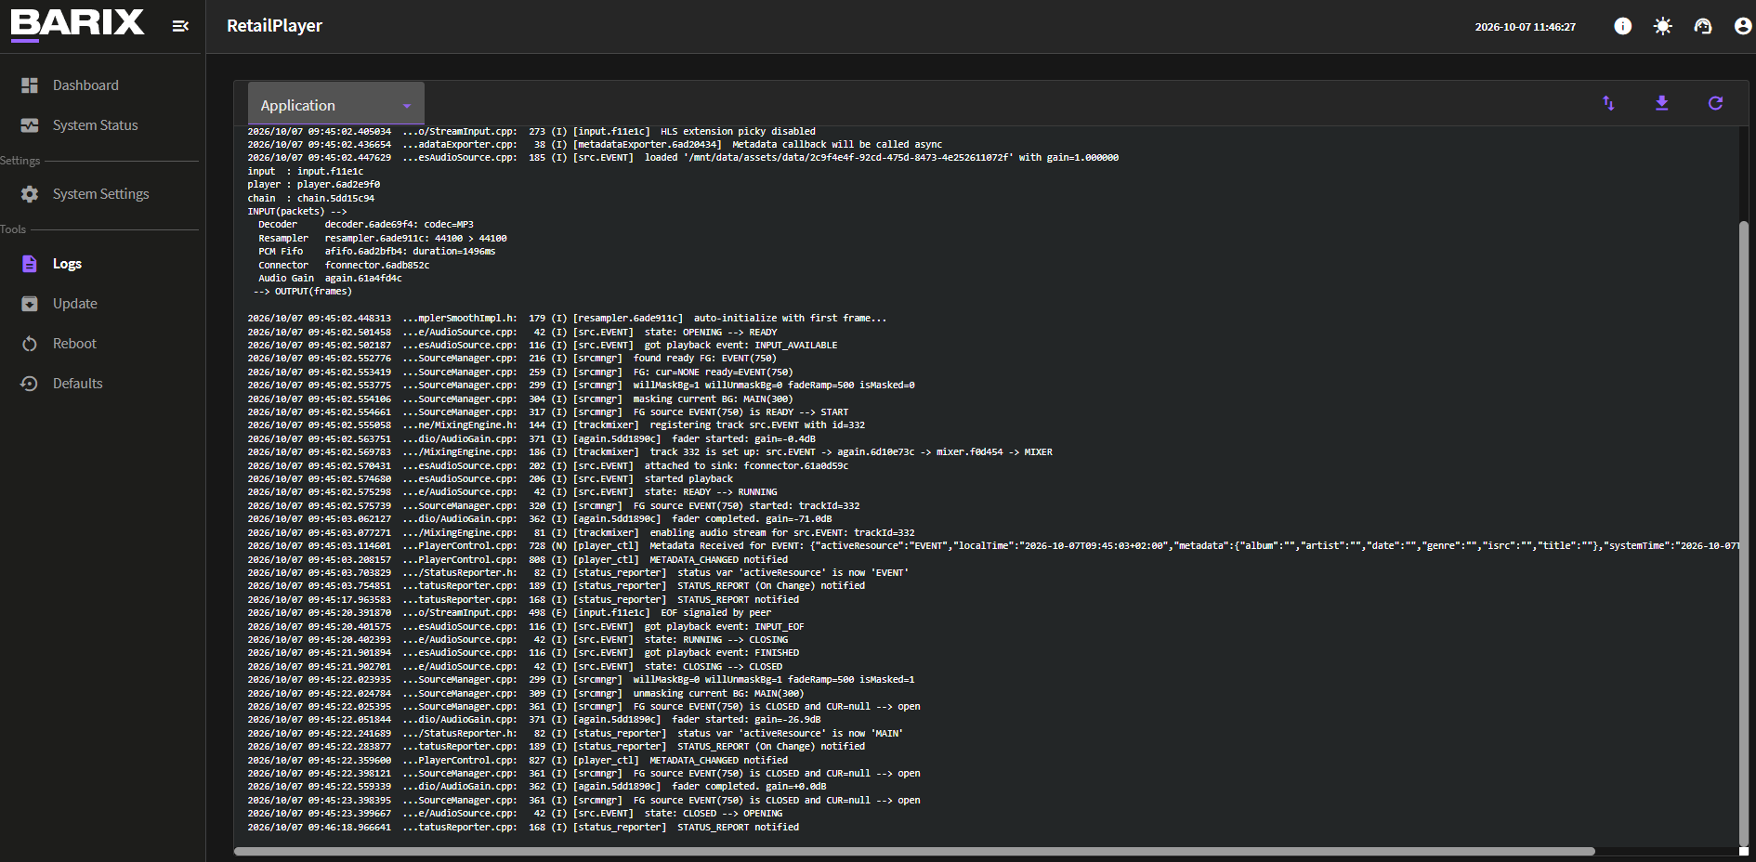This screenshot has height=862, width=1756.
Task: Select 'HLS extension picky disabled' log line
Action: tap(531, 132)
